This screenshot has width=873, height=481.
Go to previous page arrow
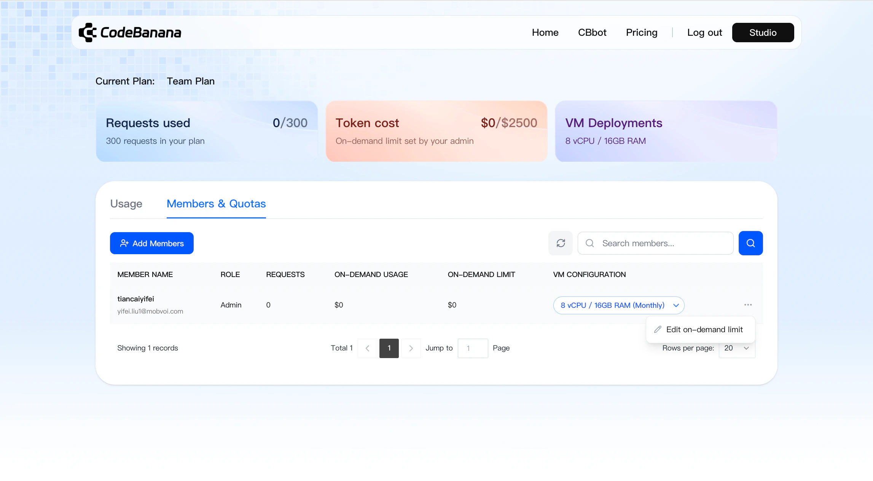(x=367, y=348)
